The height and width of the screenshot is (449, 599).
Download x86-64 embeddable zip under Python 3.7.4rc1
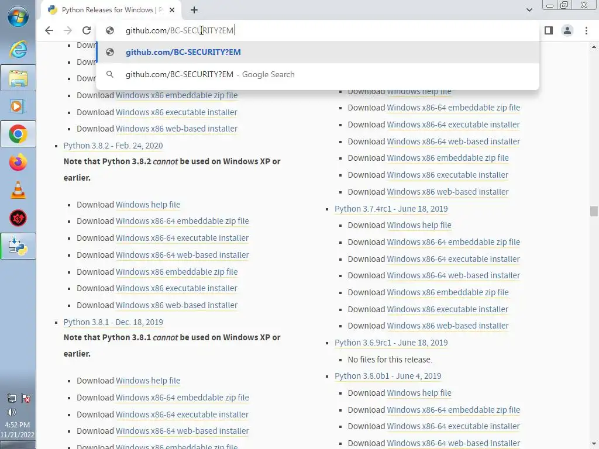(453, 242)
